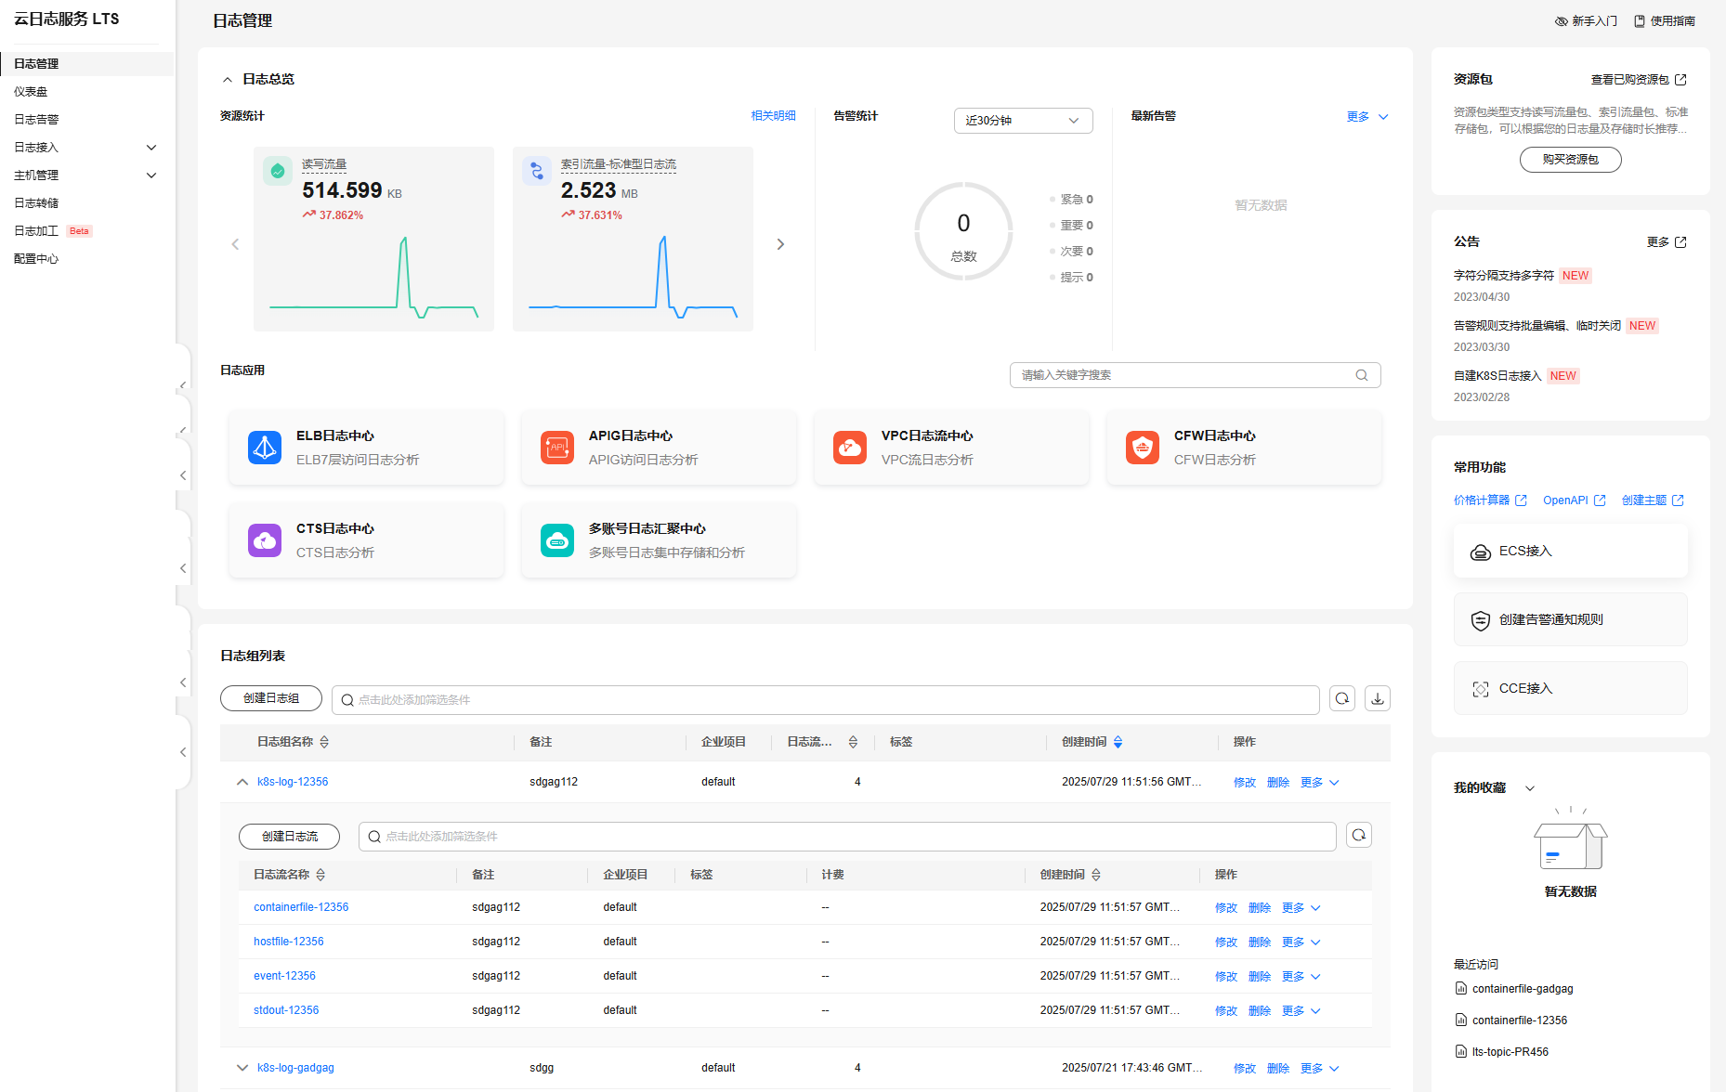Screen dimensions: 1726x1092
Task: Select 日志管理 in sidebar
Action: point(36,64)
